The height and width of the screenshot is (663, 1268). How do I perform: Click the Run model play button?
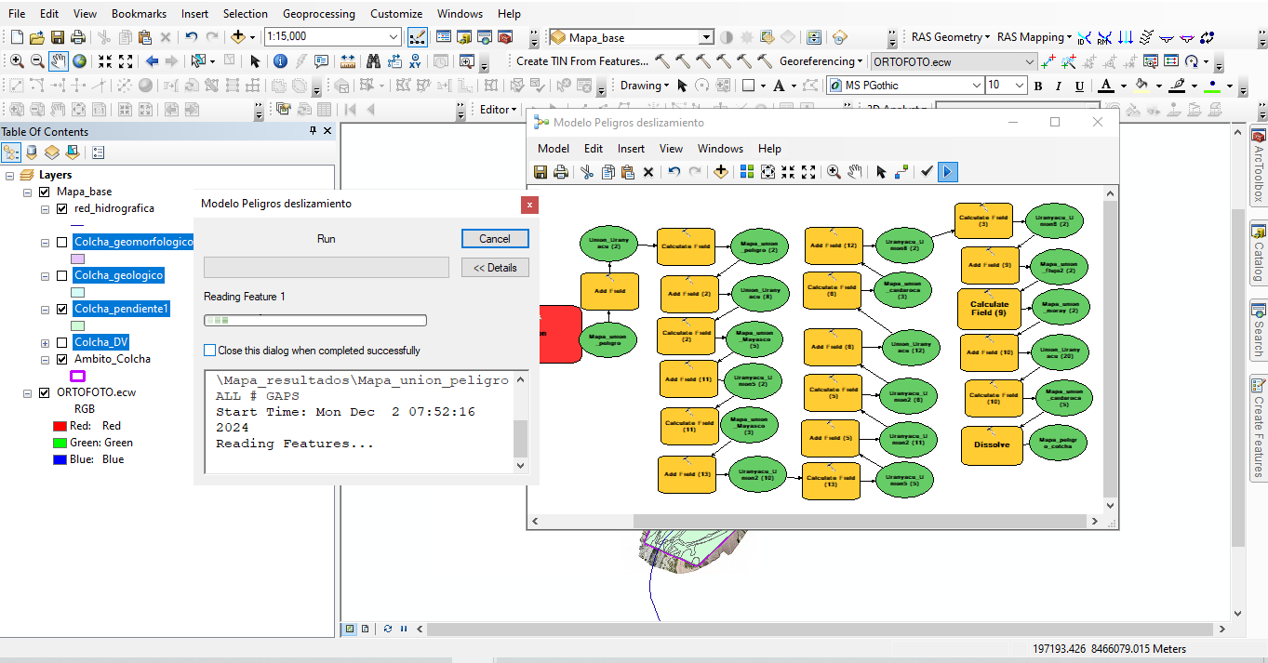point(947,172)
